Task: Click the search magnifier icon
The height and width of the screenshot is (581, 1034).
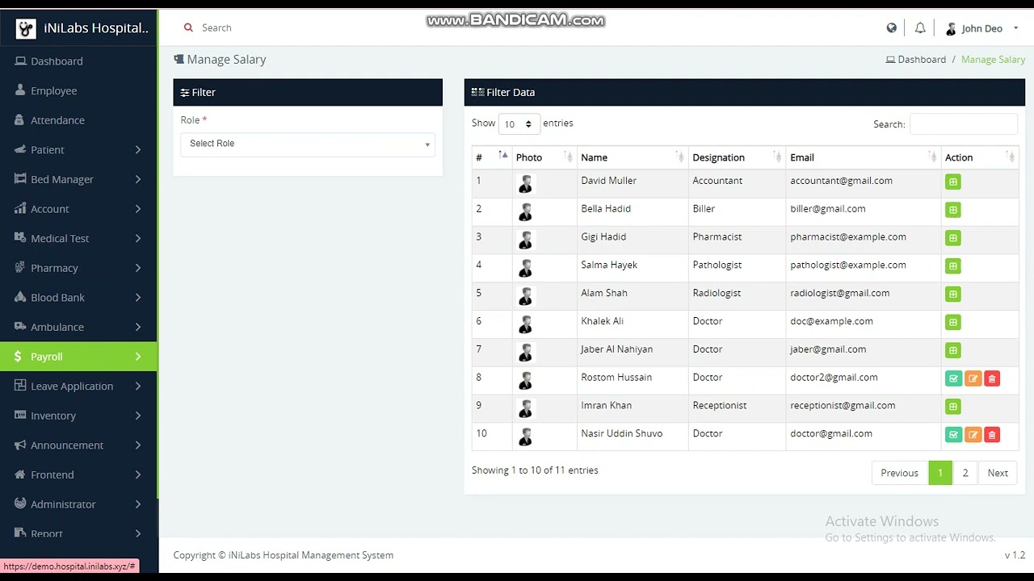Action: (188, 27)
